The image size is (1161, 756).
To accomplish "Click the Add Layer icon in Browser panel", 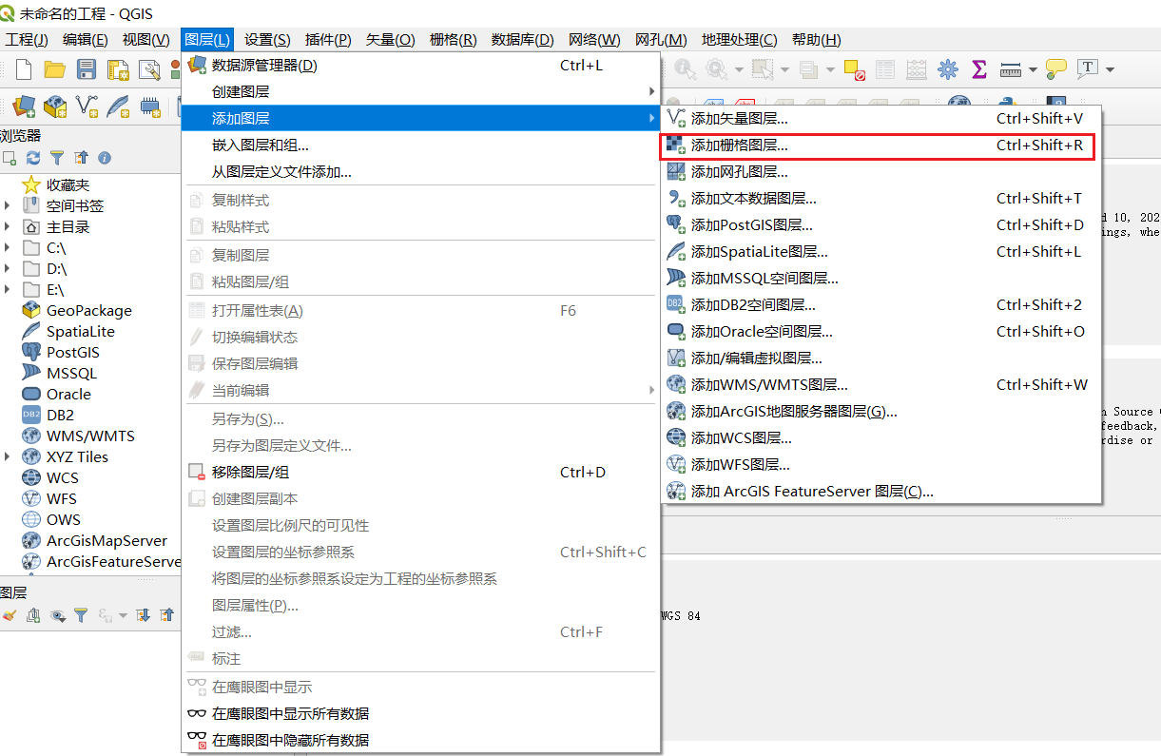I will click(x=10, y=158).
